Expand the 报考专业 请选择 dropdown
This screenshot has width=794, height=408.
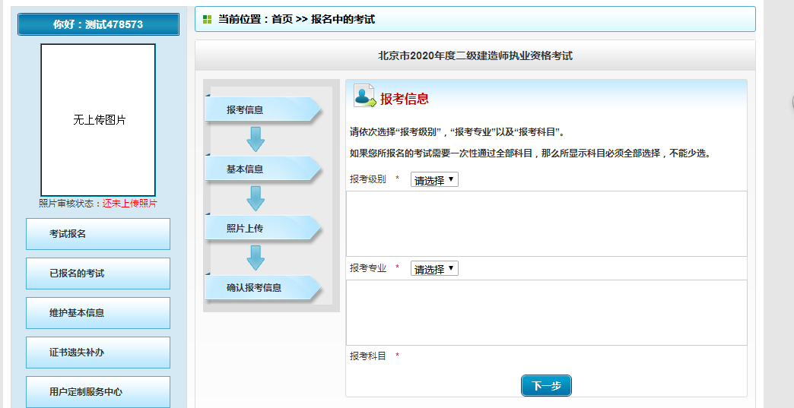click(x=434, y=269)
